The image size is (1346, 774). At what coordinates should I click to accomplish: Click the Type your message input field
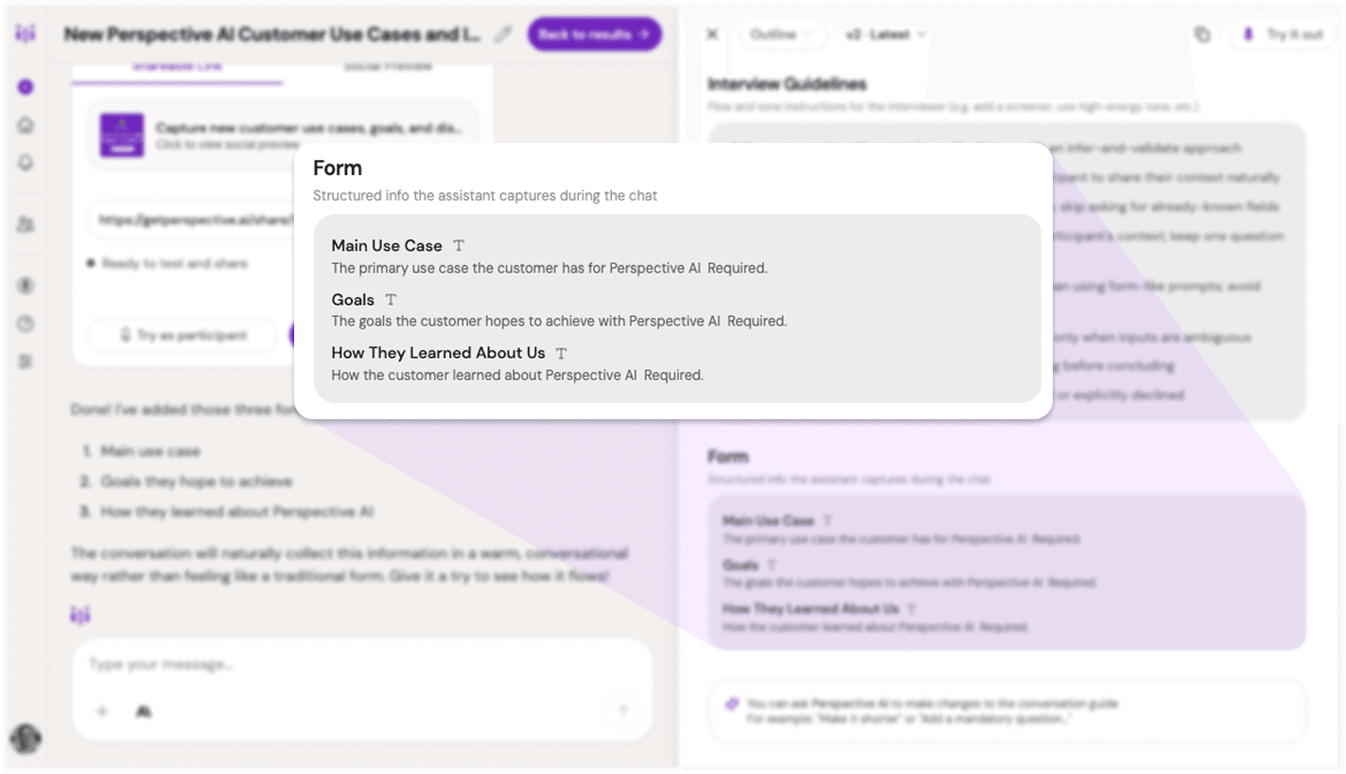pos(284,663)
